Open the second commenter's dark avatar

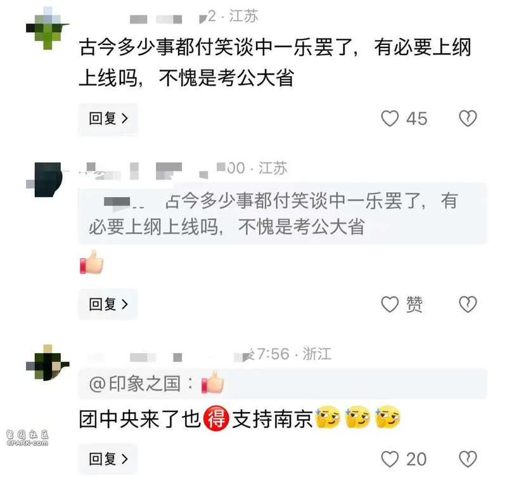coord(48,180)
